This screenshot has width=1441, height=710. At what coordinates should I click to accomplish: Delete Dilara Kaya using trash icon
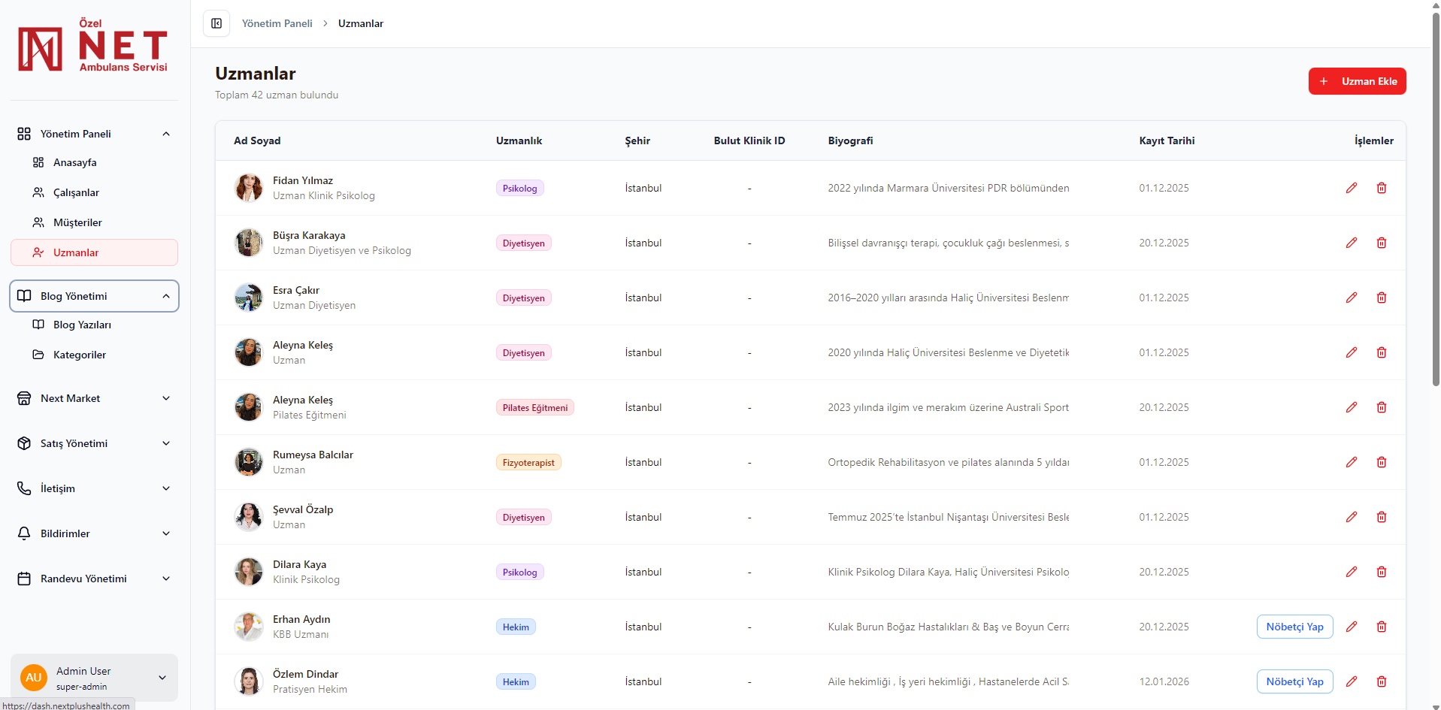(x=1381, y=572)
